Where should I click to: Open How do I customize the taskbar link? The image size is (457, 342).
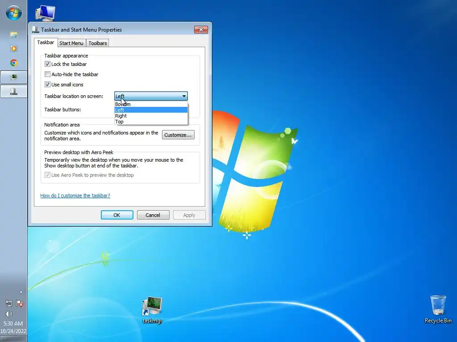point(75,195)
